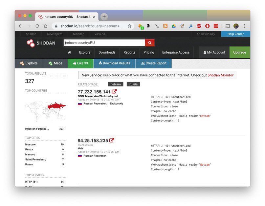265x206 pixels.
Task: Open Chrome three-dot menu
Action: 244,26
